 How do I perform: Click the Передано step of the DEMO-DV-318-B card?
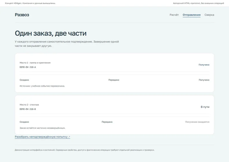[107, 122]
